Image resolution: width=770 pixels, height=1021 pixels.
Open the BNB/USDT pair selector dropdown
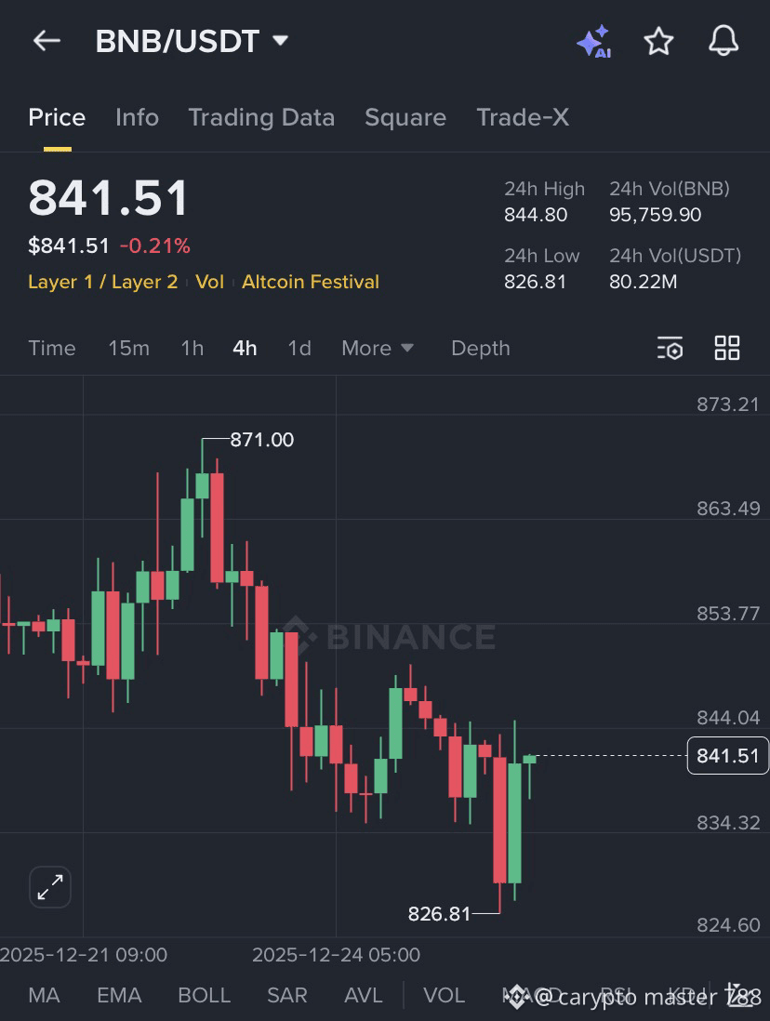click(x=192, y=41)
